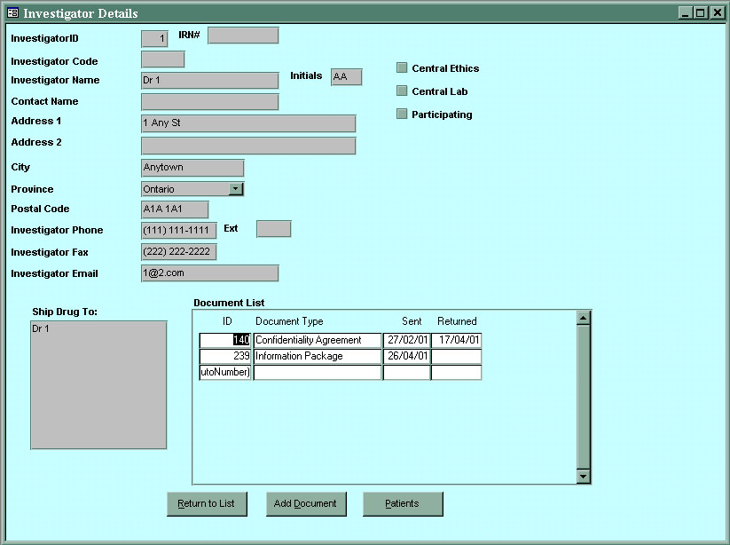The image size is (730, 545).
Task: Enable the Central Ethics checkbox
Action: (x=402, y=68)
